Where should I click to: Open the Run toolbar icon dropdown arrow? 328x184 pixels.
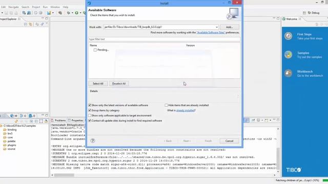80,13
